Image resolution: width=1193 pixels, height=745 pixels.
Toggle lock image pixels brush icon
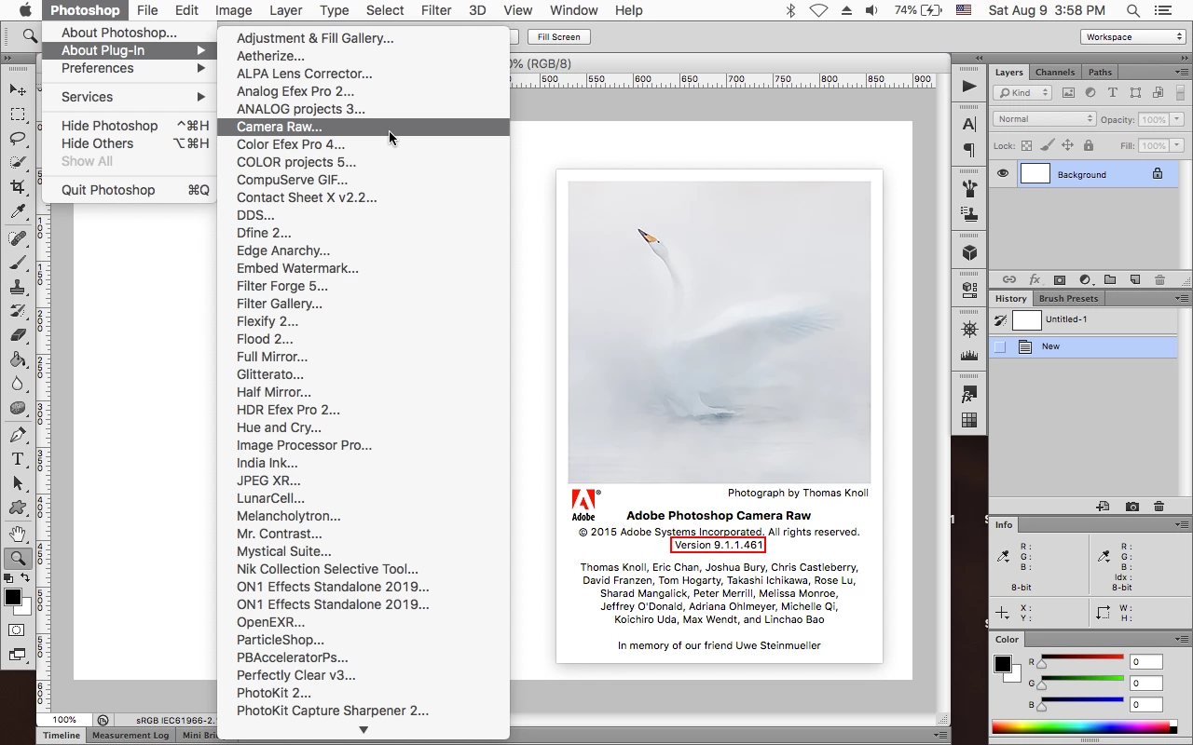pyautogui.click(x=1047, y=145)
